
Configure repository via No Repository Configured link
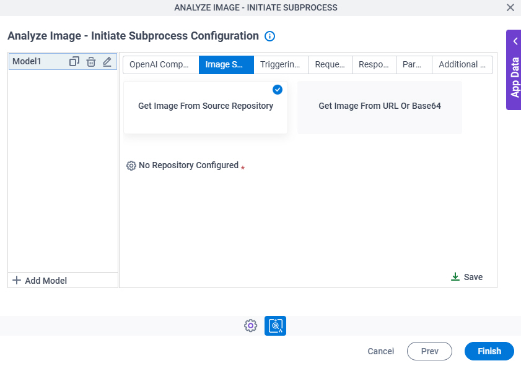point(188,165)
